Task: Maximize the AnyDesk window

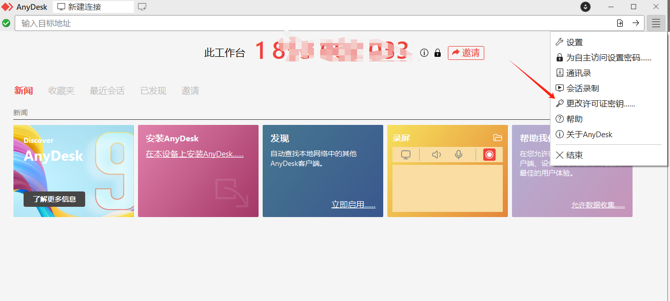Action: 634,7
